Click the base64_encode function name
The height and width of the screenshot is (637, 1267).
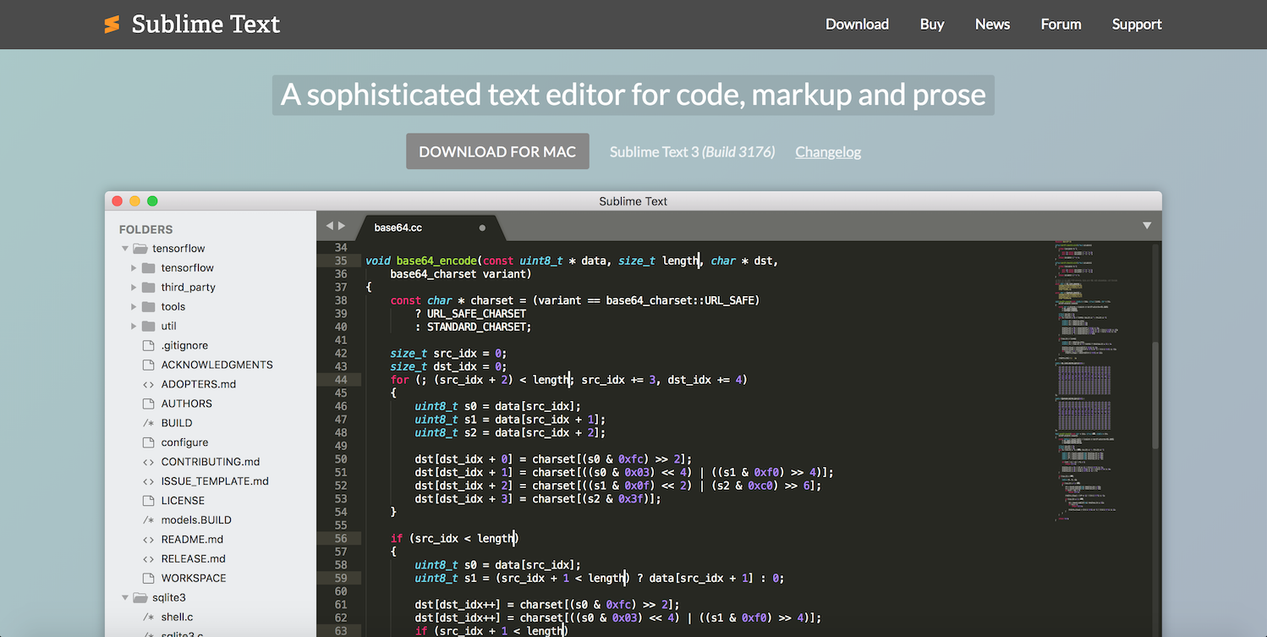point(436,261)
